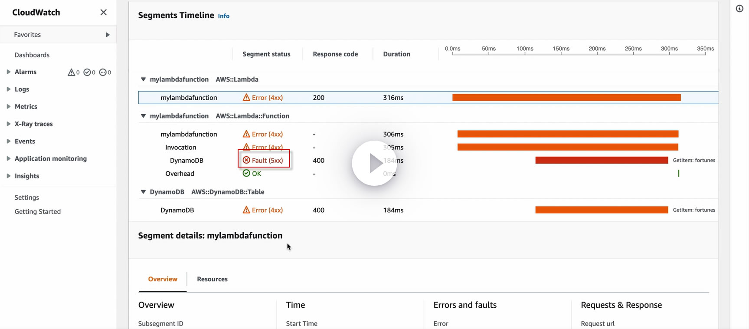Click the Request url label
Image resolution: width=749 pixels, height=329 pixels.
pyautogui.click(x=598, y=324)
